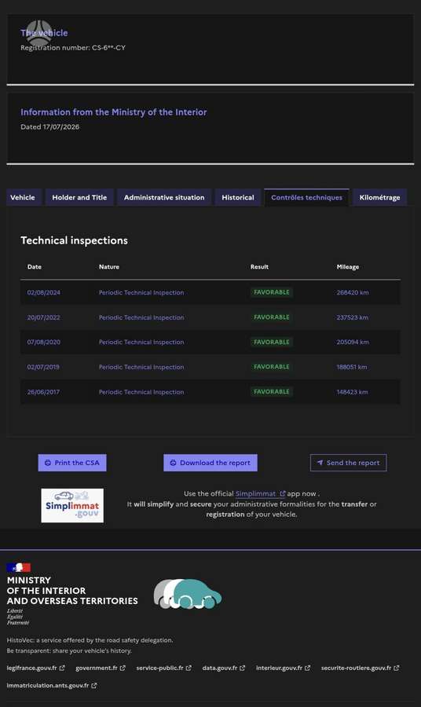This screenshot has height=707, width=421.
Task: Click Periodic Technical Inspection in 07/08/2020 row
Action: tap(141, 343)
